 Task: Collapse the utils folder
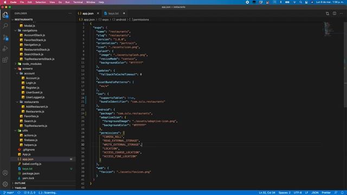click(25, 131)
